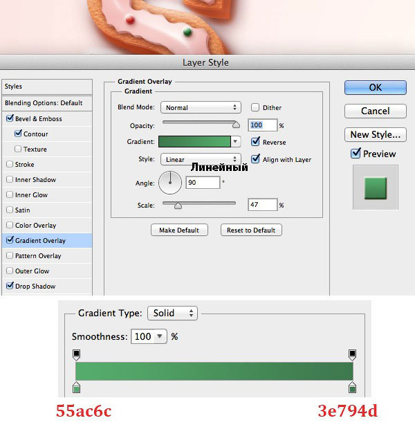415x427 pixels.
Task: Select the left green color stop
Action: (x=77, y=388)
